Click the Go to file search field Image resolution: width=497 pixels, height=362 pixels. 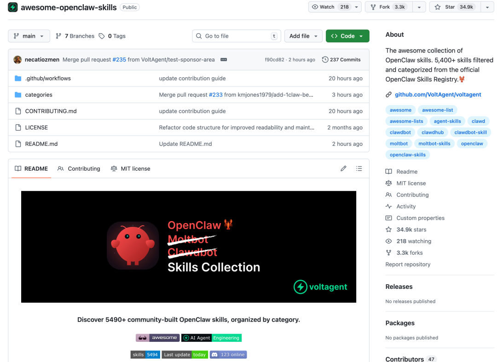coord(237,36)
